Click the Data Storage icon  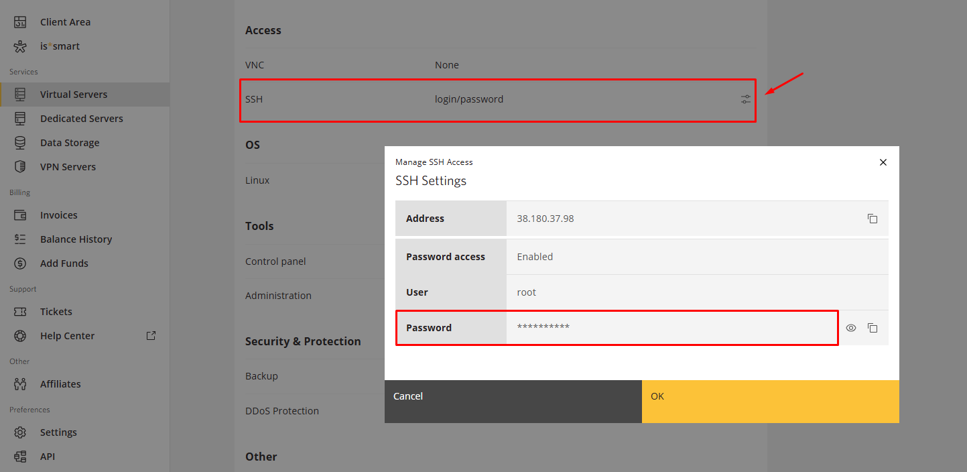pyautogui.click(x=20, y=143)
